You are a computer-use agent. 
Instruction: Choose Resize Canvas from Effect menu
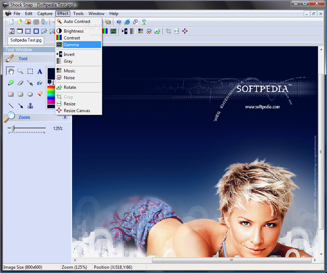(x=79, y=111)
